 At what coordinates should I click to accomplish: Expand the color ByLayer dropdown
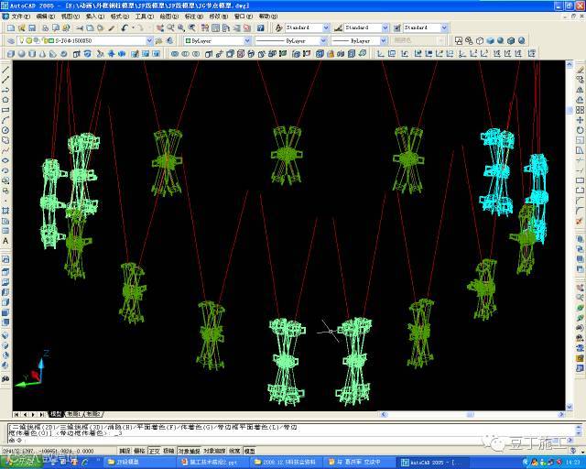pyautogui.click(x=247, y=41)
